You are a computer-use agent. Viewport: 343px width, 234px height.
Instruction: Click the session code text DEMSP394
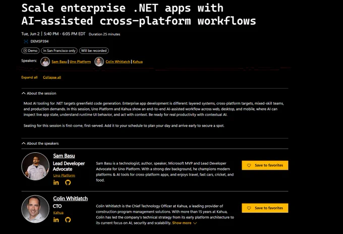pos(39,41)
